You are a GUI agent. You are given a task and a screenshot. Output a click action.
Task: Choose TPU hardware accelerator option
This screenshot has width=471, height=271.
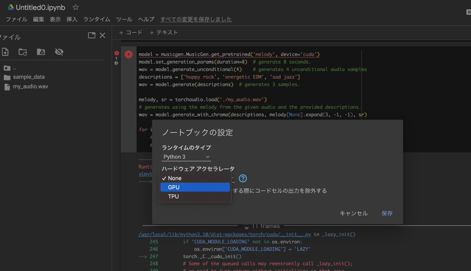point(195,196)
